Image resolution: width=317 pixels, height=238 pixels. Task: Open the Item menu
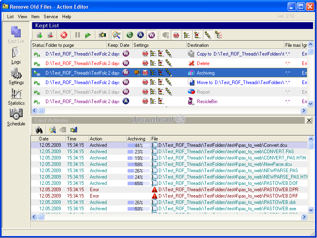(x=35, y=17)
